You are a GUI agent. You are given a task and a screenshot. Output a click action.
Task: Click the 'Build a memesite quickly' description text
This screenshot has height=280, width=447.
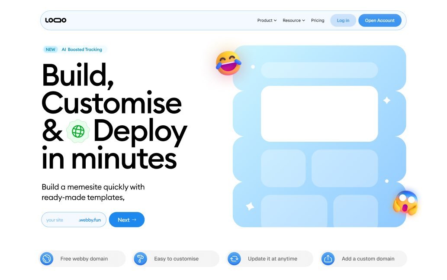[93, 192]
